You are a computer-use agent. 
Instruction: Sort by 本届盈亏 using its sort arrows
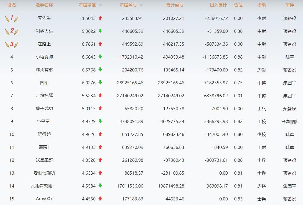pos(141,5)
